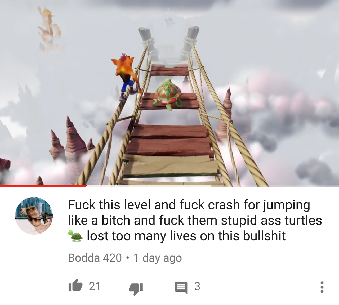
Task: Tap the orange flying figure in the clouds
Action: pos(49,28)
